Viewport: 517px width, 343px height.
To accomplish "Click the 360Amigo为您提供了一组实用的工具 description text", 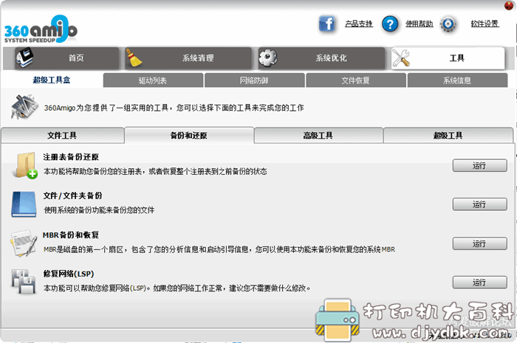I will [174, 108].
